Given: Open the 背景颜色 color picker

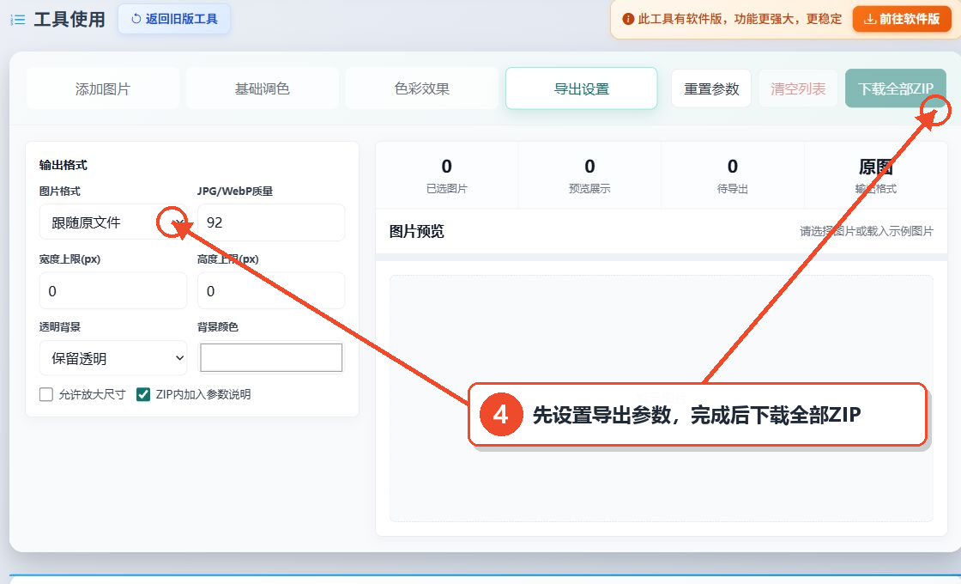Looking at the screenshot, I should [271, 357].
